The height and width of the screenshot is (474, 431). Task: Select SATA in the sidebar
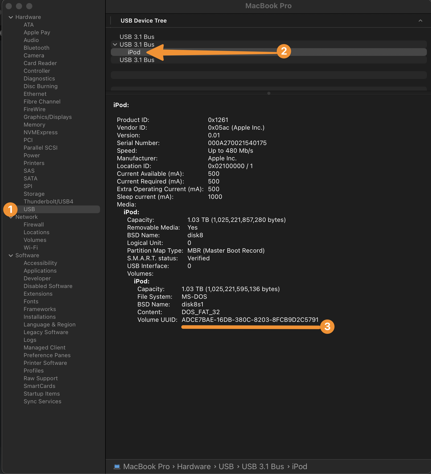click(x=31, y=179)
